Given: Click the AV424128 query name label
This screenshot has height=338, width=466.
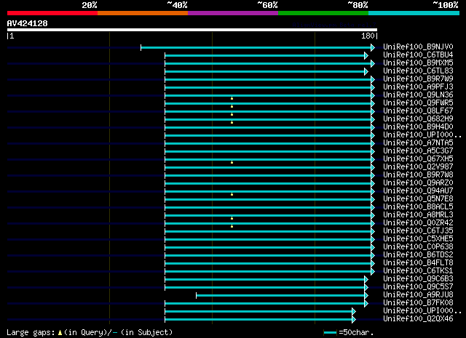Looking at the screenshot, I should tap(28, 23).
